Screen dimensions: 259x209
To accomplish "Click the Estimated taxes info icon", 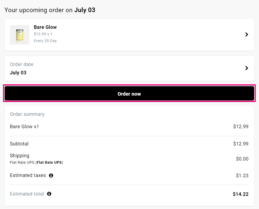I will tap(51, 175).
